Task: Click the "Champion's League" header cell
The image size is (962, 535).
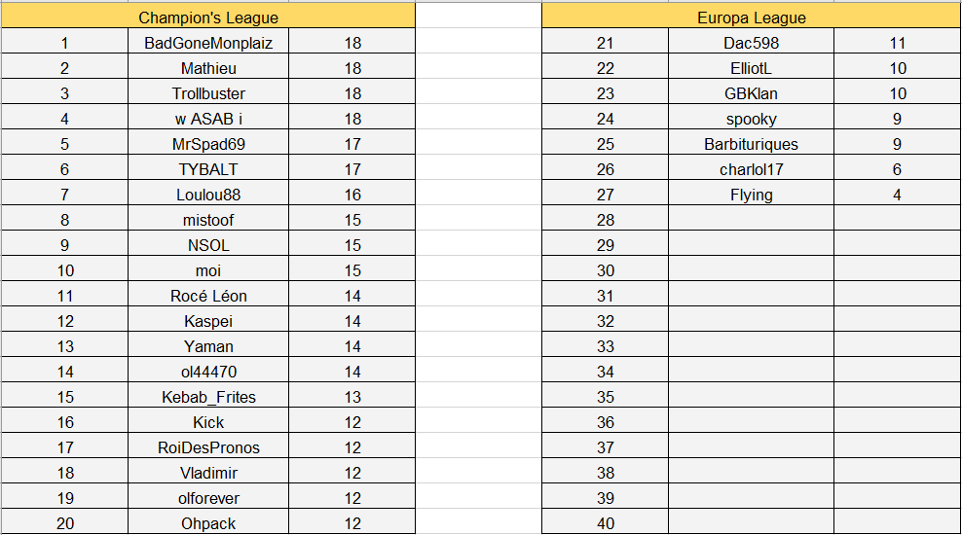Action: pos(208,18)
